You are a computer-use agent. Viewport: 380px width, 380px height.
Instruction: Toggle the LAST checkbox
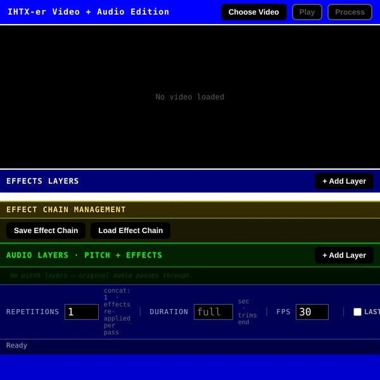point(357,312)
